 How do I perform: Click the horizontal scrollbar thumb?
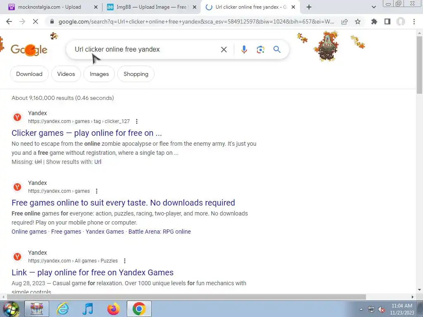(x=186, y=297)
